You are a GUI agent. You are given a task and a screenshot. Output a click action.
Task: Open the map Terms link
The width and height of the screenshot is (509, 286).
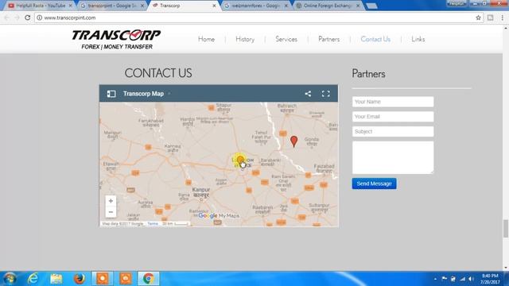153,224
